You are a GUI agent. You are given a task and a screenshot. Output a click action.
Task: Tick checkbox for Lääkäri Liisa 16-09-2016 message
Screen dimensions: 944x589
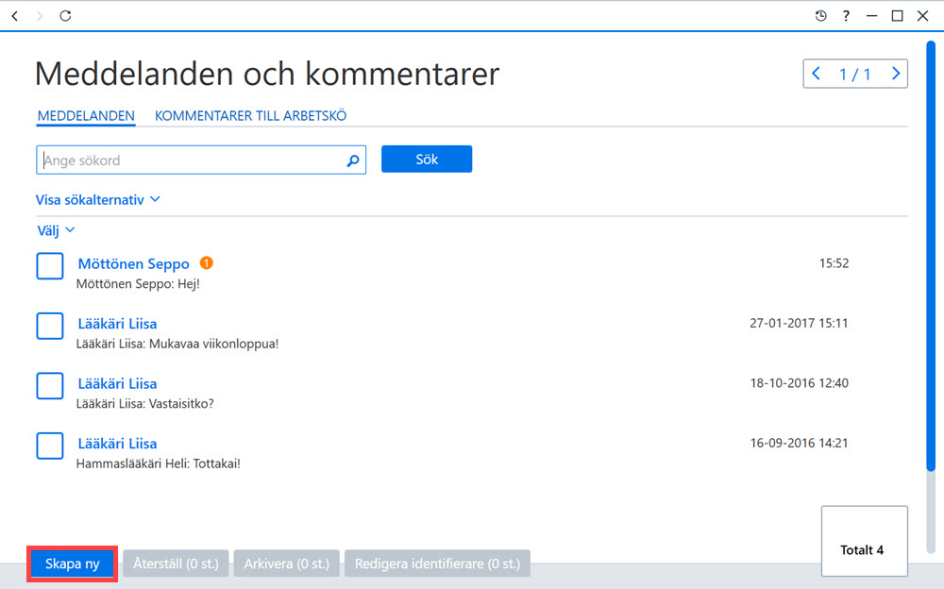point(50,446)
